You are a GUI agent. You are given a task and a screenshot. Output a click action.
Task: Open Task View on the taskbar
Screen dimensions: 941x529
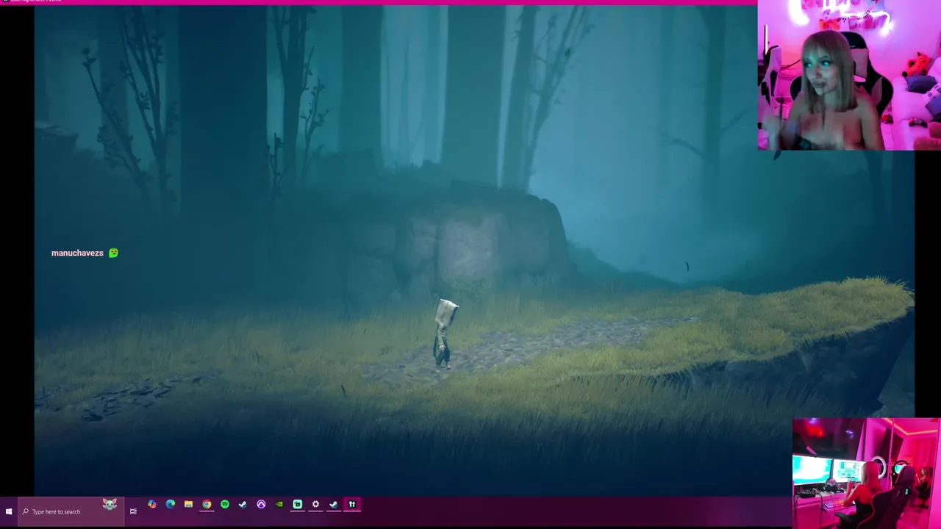[133, 511]
